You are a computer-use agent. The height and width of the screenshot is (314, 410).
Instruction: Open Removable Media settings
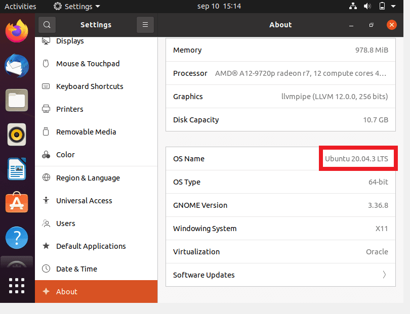[96, 131]
